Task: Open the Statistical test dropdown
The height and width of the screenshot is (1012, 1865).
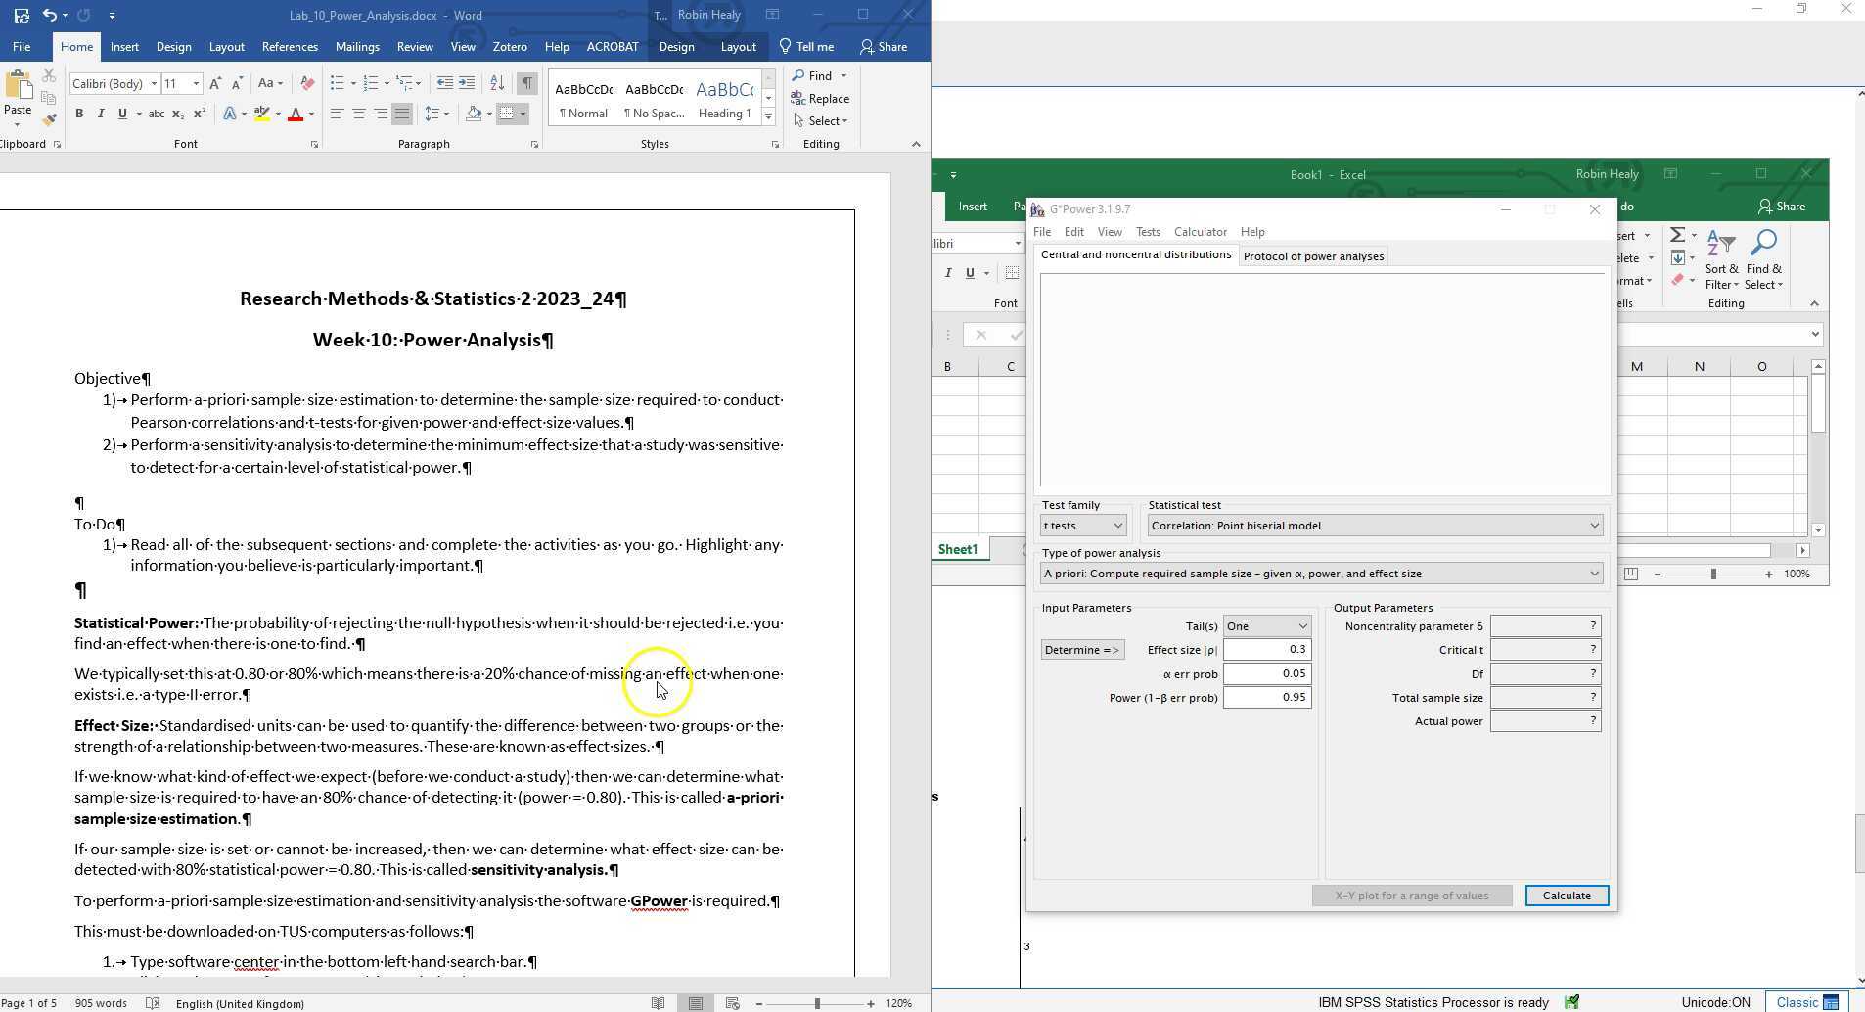Action: 1374,526
